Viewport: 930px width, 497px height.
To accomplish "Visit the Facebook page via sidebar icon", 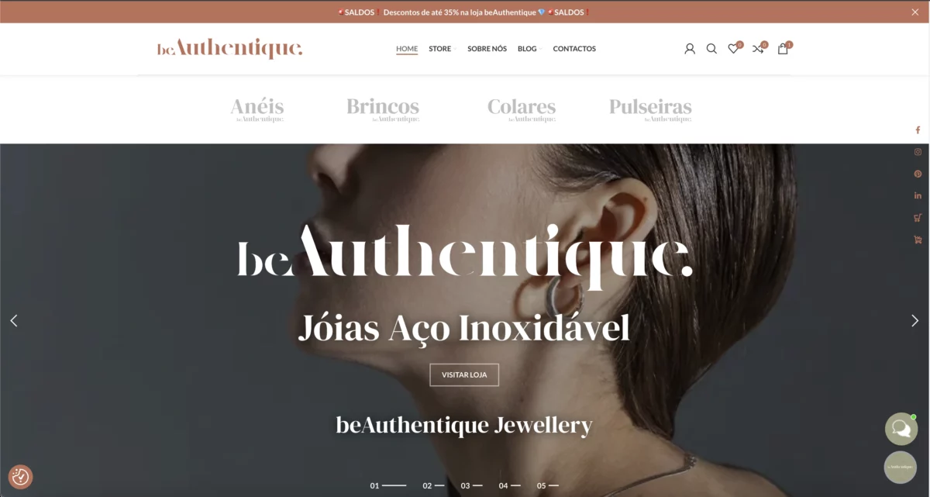I will (918, 130).
